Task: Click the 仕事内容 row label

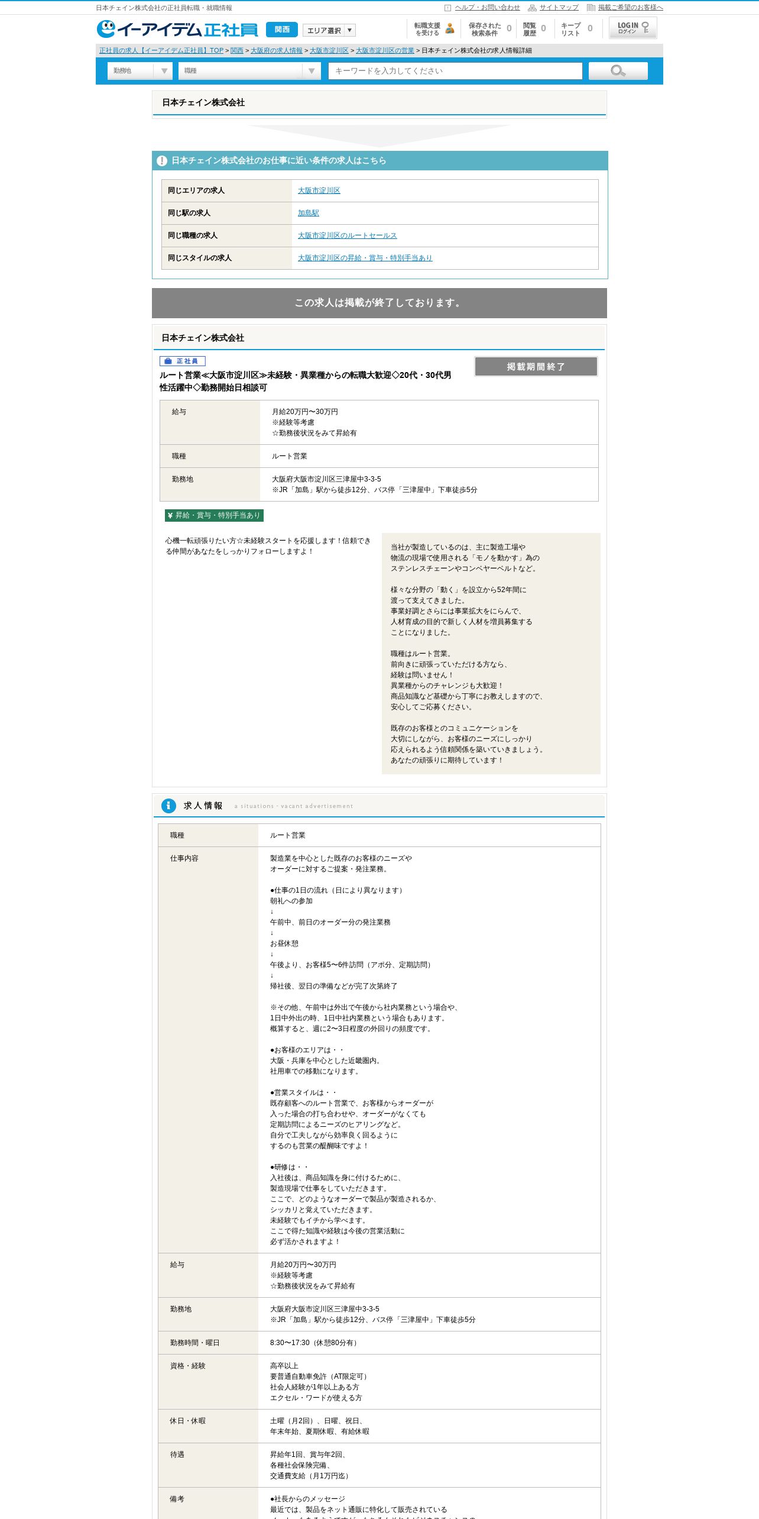Action: (x=184, y=858)
